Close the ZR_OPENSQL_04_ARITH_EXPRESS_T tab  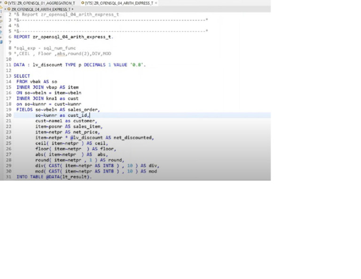pyautogui.click(x=156, y=3)
